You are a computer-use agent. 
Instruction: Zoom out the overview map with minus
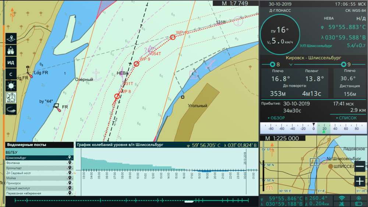coord(360,166)
